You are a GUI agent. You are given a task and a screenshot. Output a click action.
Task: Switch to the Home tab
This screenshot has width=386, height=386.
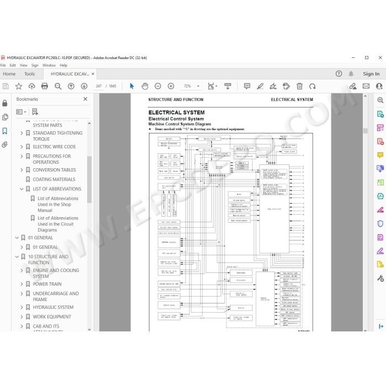coord(9,74)
